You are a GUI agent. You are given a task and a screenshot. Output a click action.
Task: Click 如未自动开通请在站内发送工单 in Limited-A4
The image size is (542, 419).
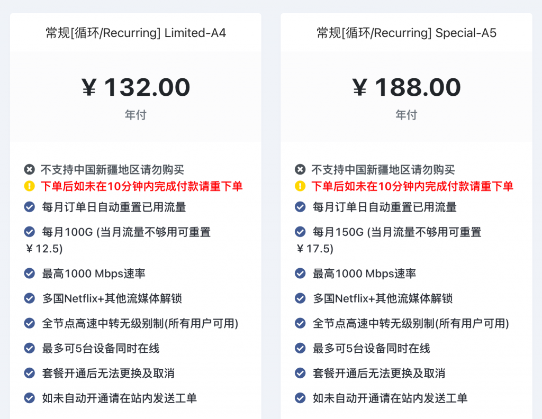coord(119,398)
